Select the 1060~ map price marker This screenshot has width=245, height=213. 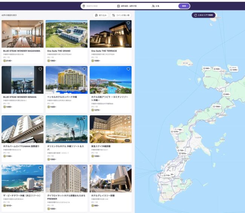[x=217, y=106]
